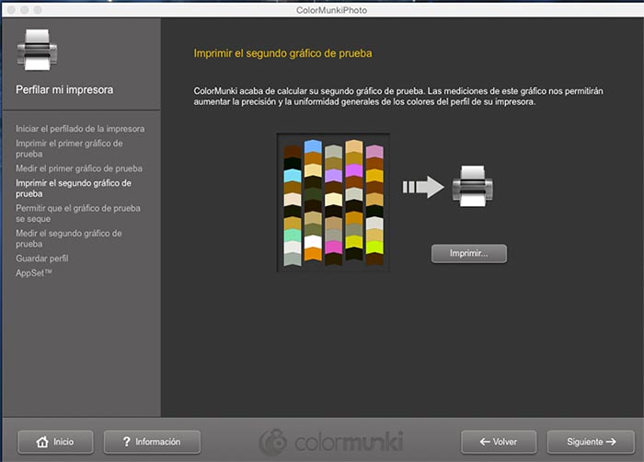Go back with the Volver button
The image size is (644, 462).
[x=499, y=442]
